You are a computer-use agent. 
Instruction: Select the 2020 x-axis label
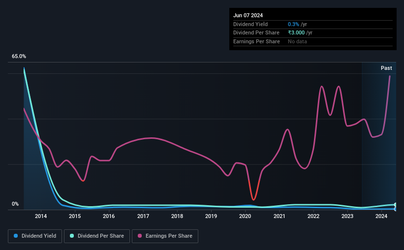pos(245,216)
